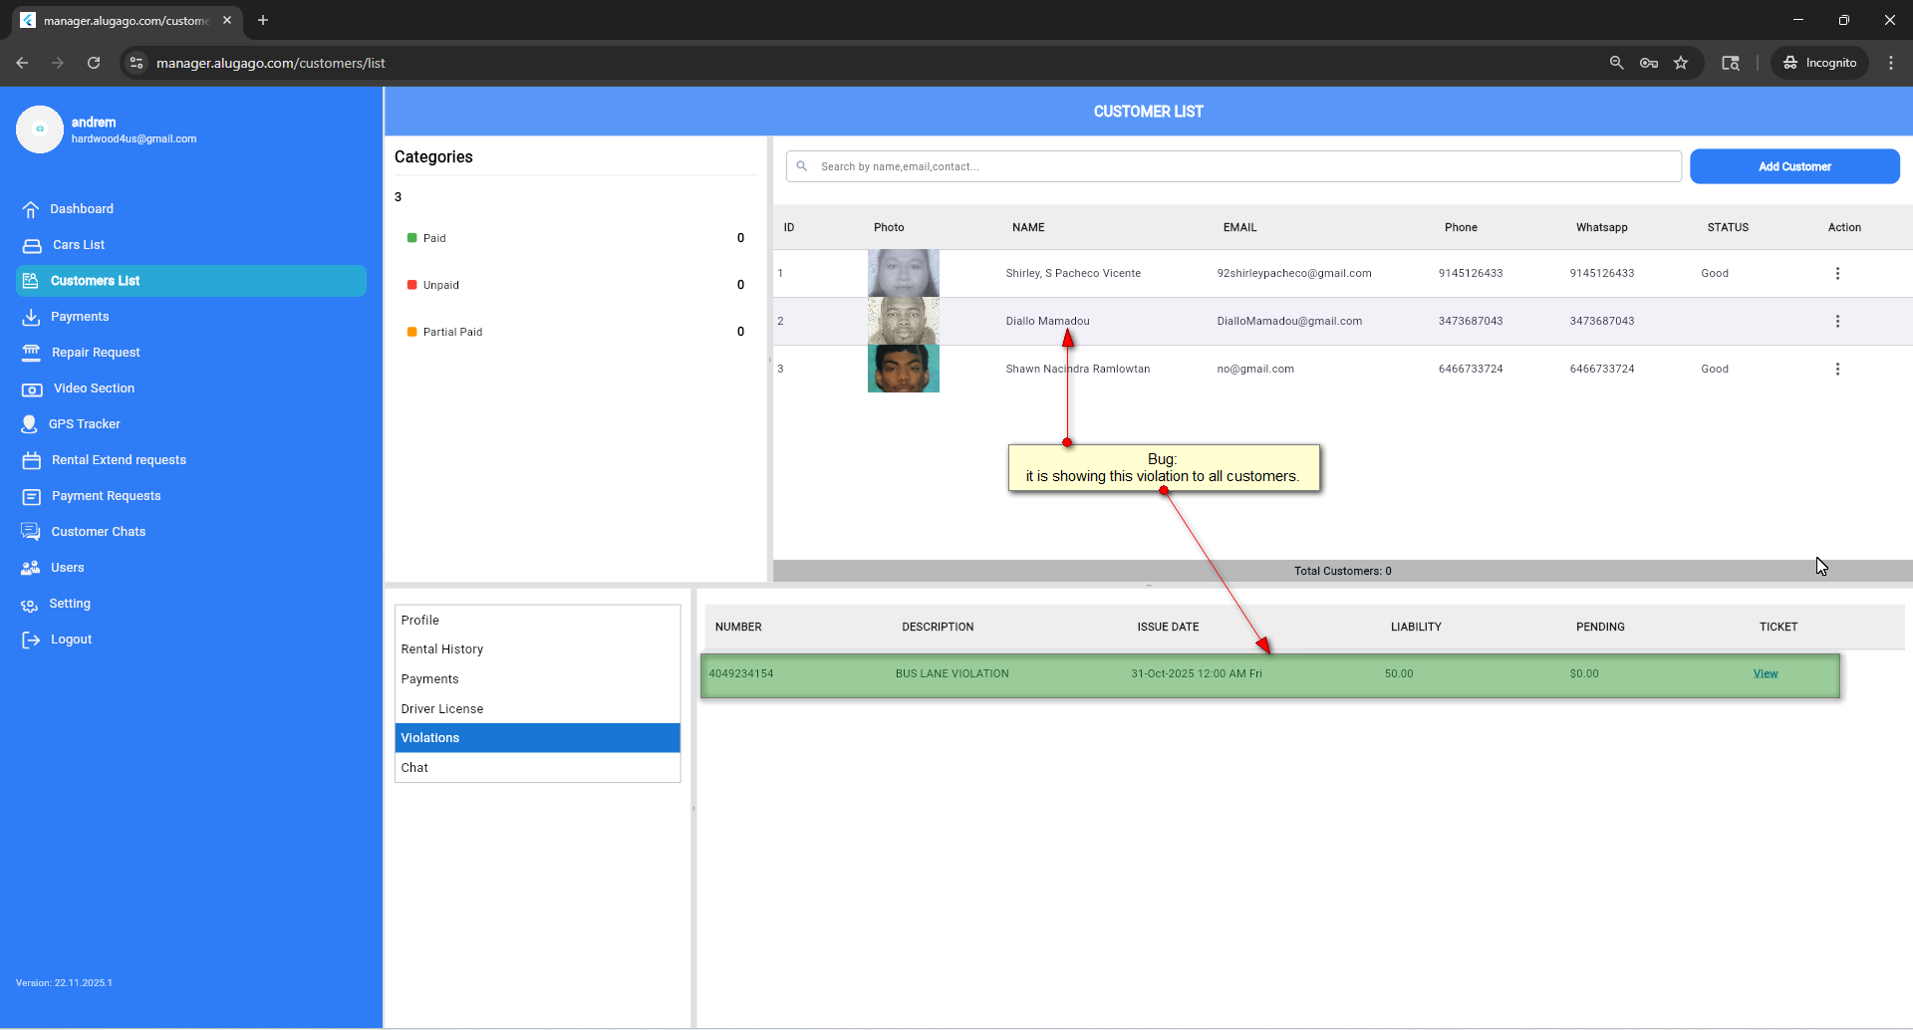Open Video Section camera icon
This screenshot has height=1030, width=1913.
click(32, 388)
